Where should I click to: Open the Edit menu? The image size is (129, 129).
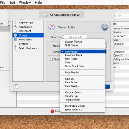pos(12,3)
